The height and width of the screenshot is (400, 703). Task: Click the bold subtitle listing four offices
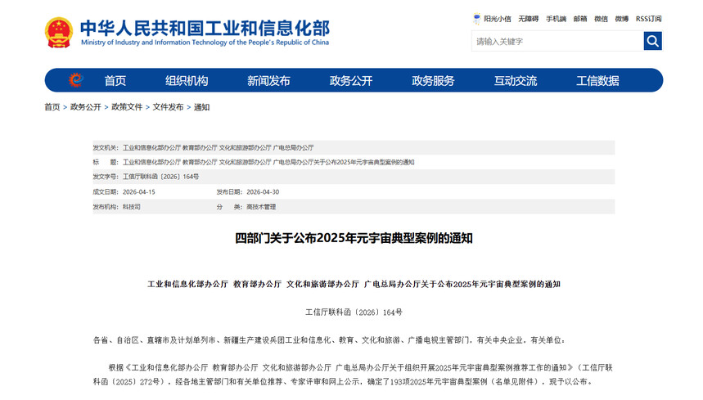tap(354, 284)
